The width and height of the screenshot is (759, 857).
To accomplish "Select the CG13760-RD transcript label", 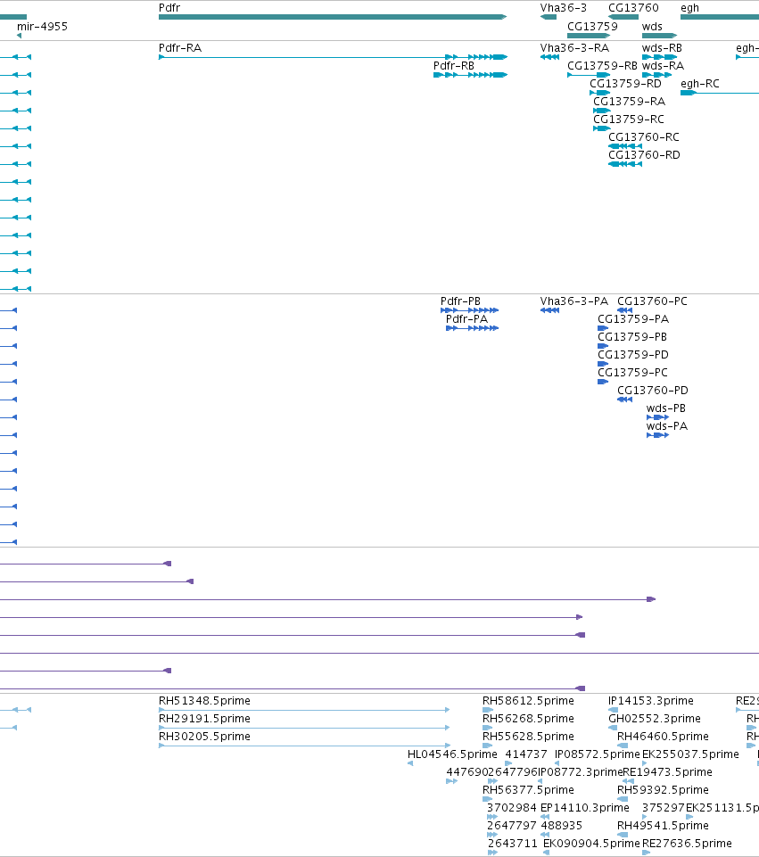I will coord(644,154).
